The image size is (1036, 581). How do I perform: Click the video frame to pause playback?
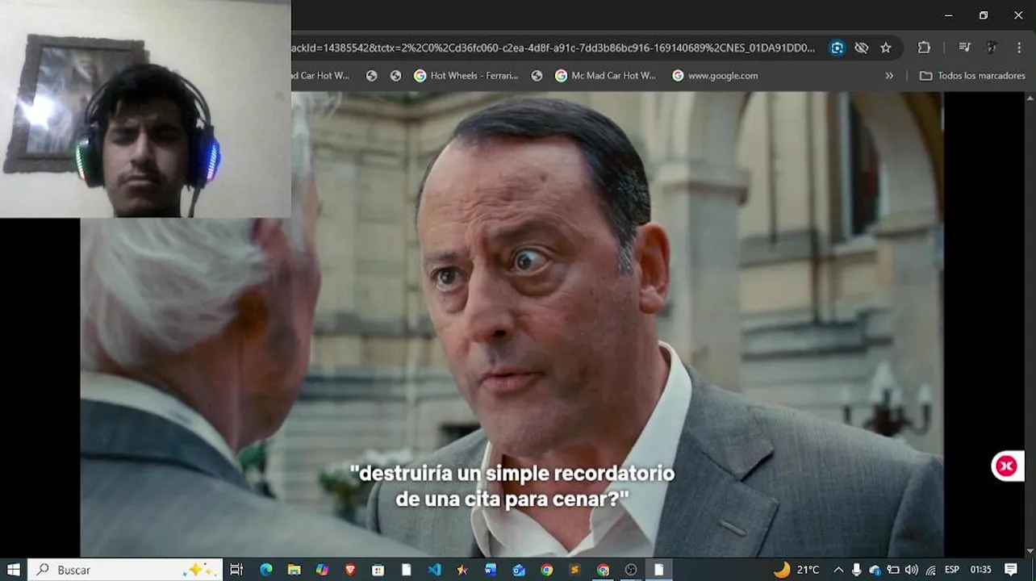click(x=512, y=324)
